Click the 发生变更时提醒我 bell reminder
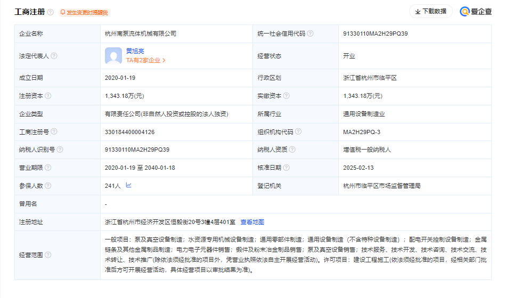This screenshot has height=298, width=505. click(x=84, y=13)
